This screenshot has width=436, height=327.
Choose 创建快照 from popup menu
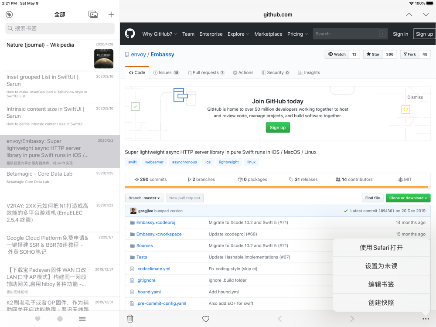pyautogui.click(x=381, y=303)
